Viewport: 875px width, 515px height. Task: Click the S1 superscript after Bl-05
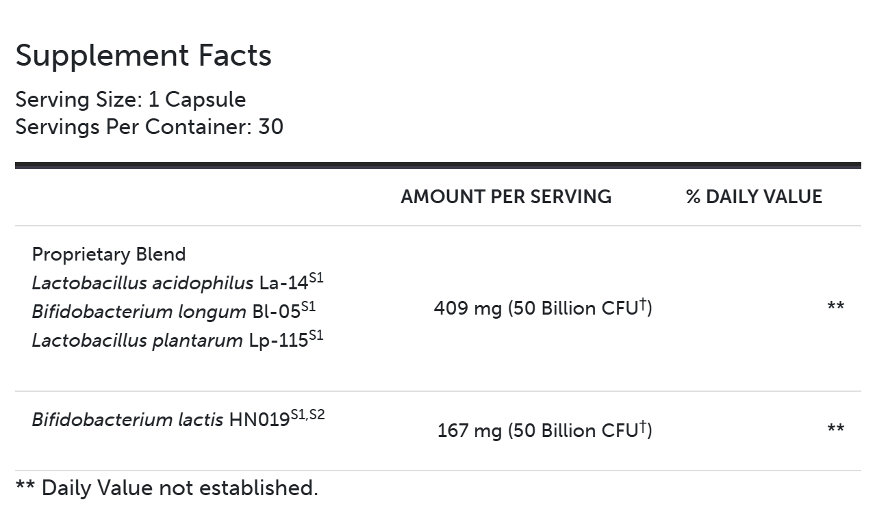[x=308, y=306]
